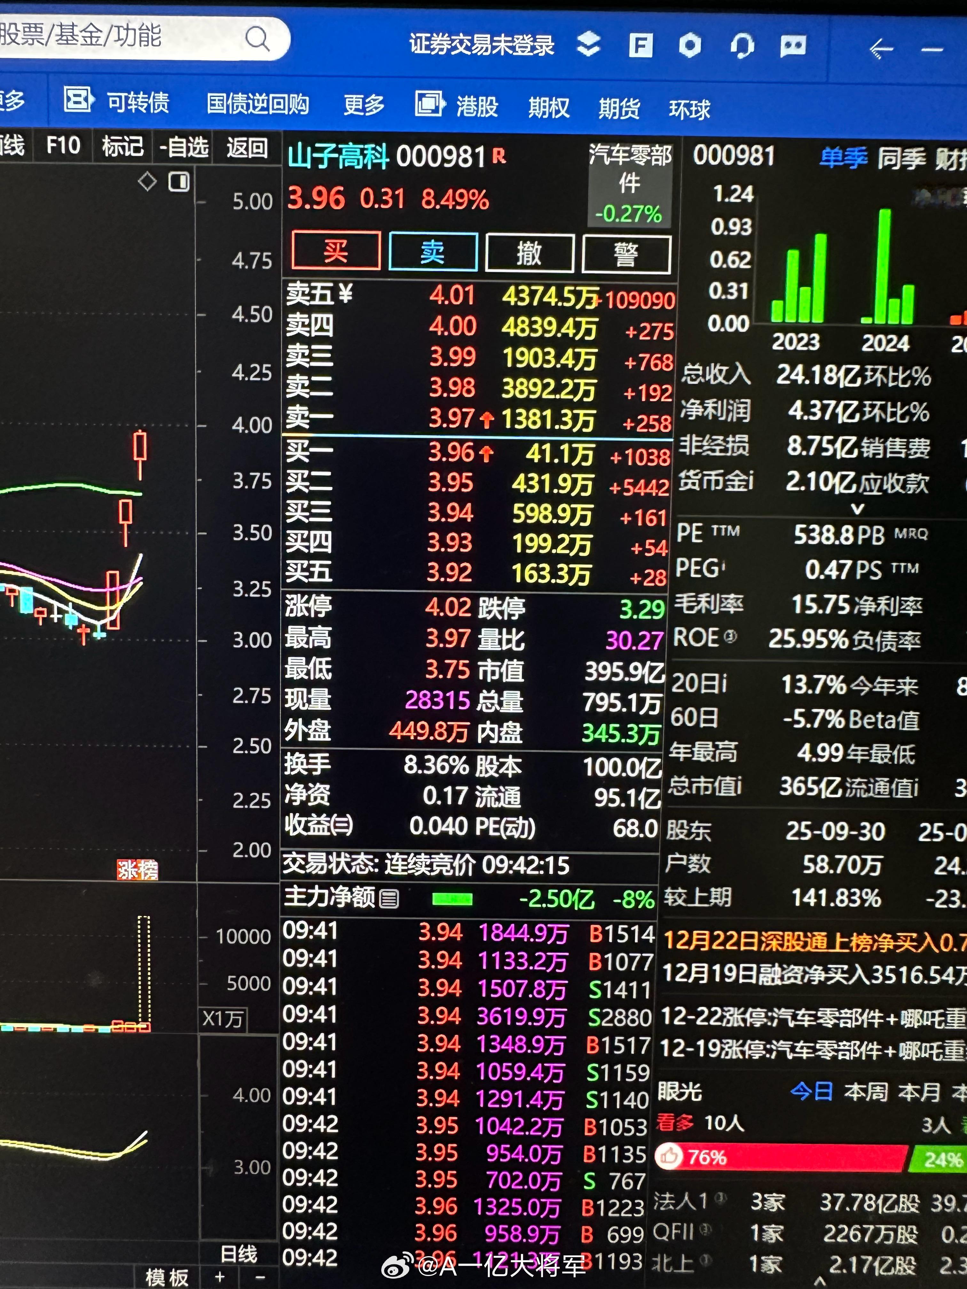Toggle the side panel layout icon
Screen dimensions: 967x1289
click(179, 182)
